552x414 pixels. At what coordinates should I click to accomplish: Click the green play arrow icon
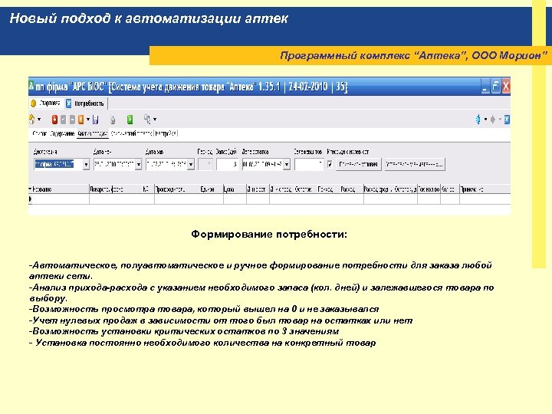pyautogui.click(x=130, y=120)
